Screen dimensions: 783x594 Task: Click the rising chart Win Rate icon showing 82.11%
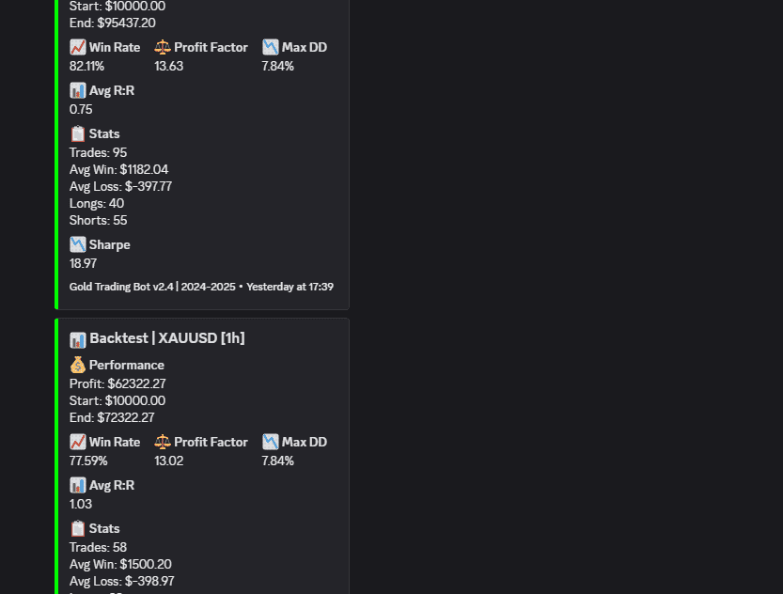pyautogui.click(x=77, y=47)
